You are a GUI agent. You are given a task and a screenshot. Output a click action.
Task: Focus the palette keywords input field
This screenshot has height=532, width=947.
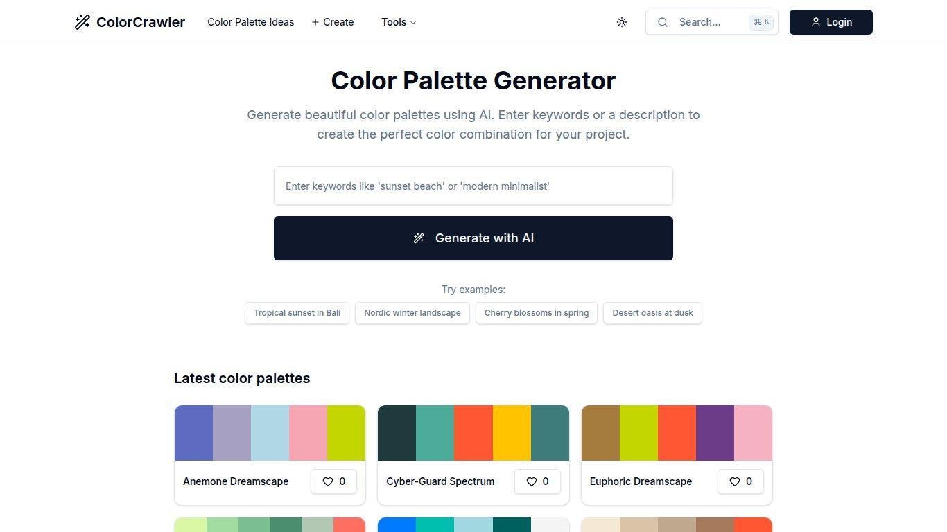473,186
